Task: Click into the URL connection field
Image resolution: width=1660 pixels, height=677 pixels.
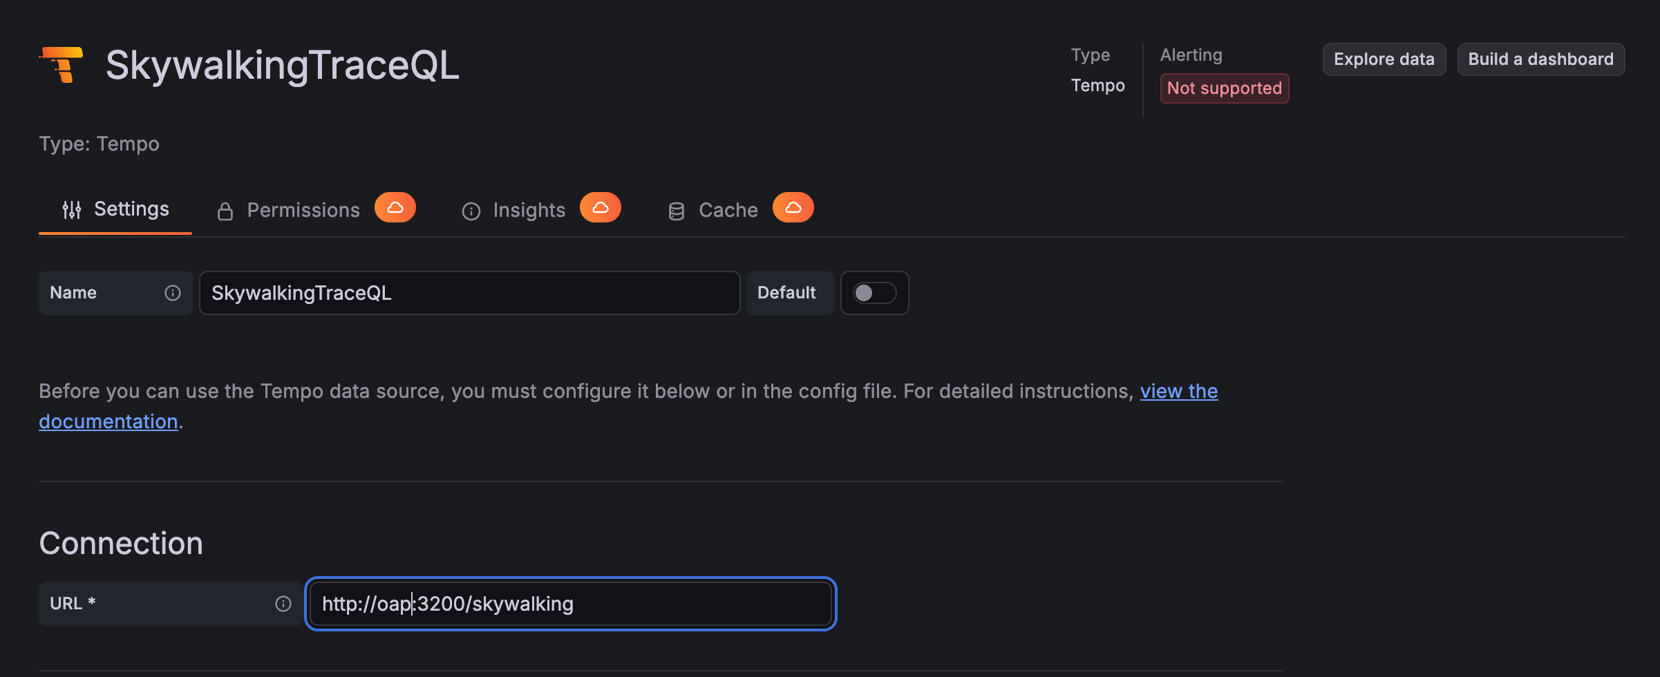Action: (x=571, y=603)
